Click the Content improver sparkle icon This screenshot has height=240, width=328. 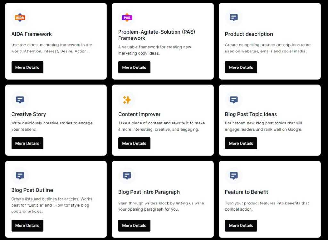coord(127,100)
